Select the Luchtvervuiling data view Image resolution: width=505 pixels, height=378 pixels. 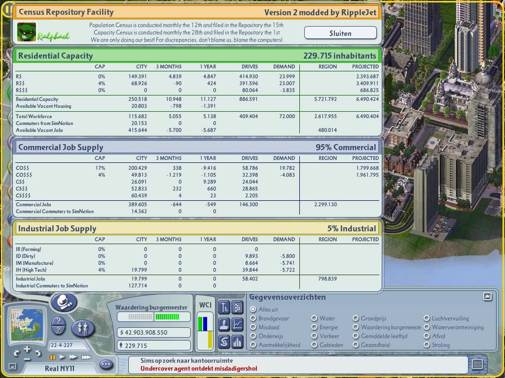427,318
